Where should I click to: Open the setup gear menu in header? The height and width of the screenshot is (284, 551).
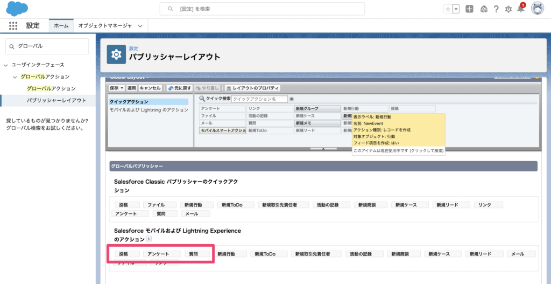508,9
